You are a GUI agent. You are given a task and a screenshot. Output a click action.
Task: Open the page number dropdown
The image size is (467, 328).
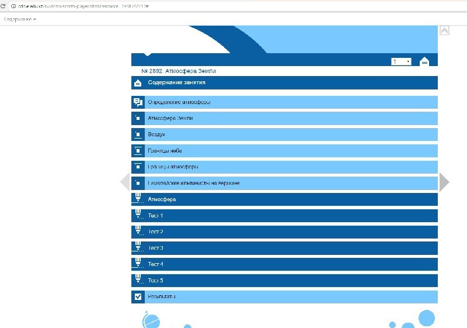coord(401,61)
